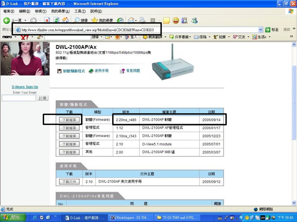Open the 檢視(V) menu
Screen dimensions: 297x222
pyautogui.click(x=40, y=11)
